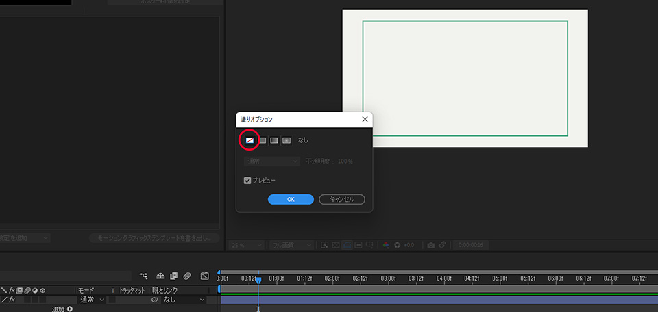
Task: Click 01:00f on the time ruler
Action: tap(276, 278)
